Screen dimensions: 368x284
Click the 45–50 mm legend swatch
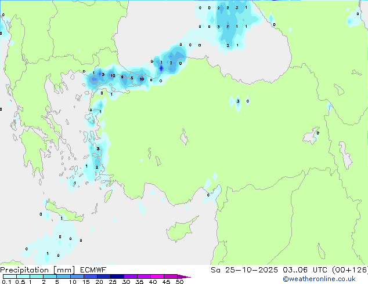(171, 276)
